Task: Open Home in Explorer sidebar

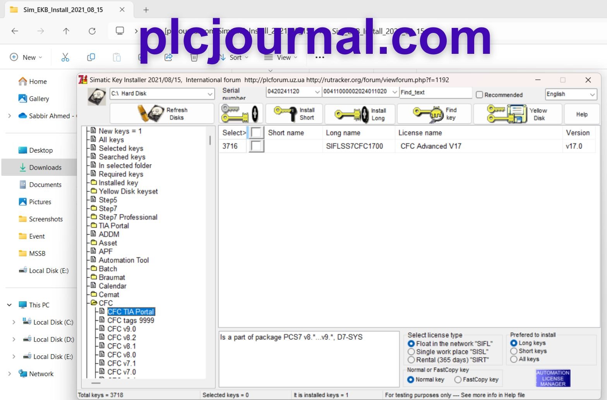Action: tap(33, 81)
